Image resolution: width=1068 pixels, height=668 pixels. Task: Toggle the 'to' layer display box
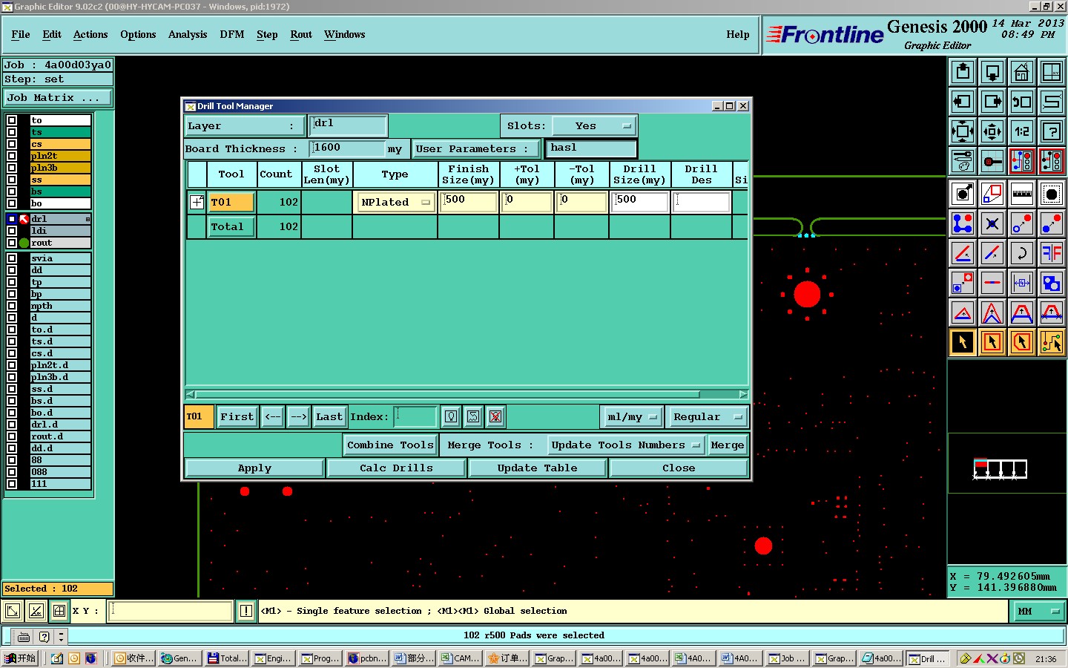click(12, 120)
